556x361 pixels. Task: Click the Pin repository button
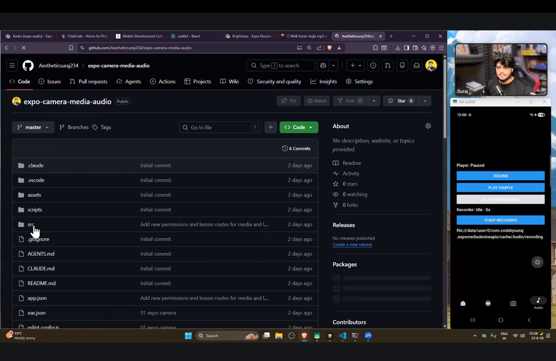click(289, 101)
